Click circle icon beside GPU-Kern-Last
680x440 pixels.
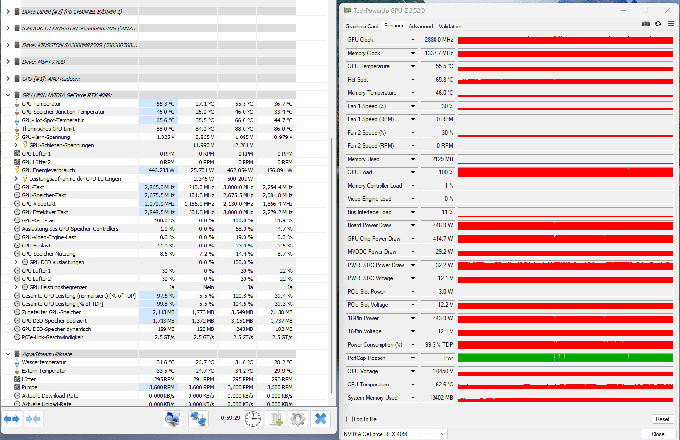click(x=17, y=220)
